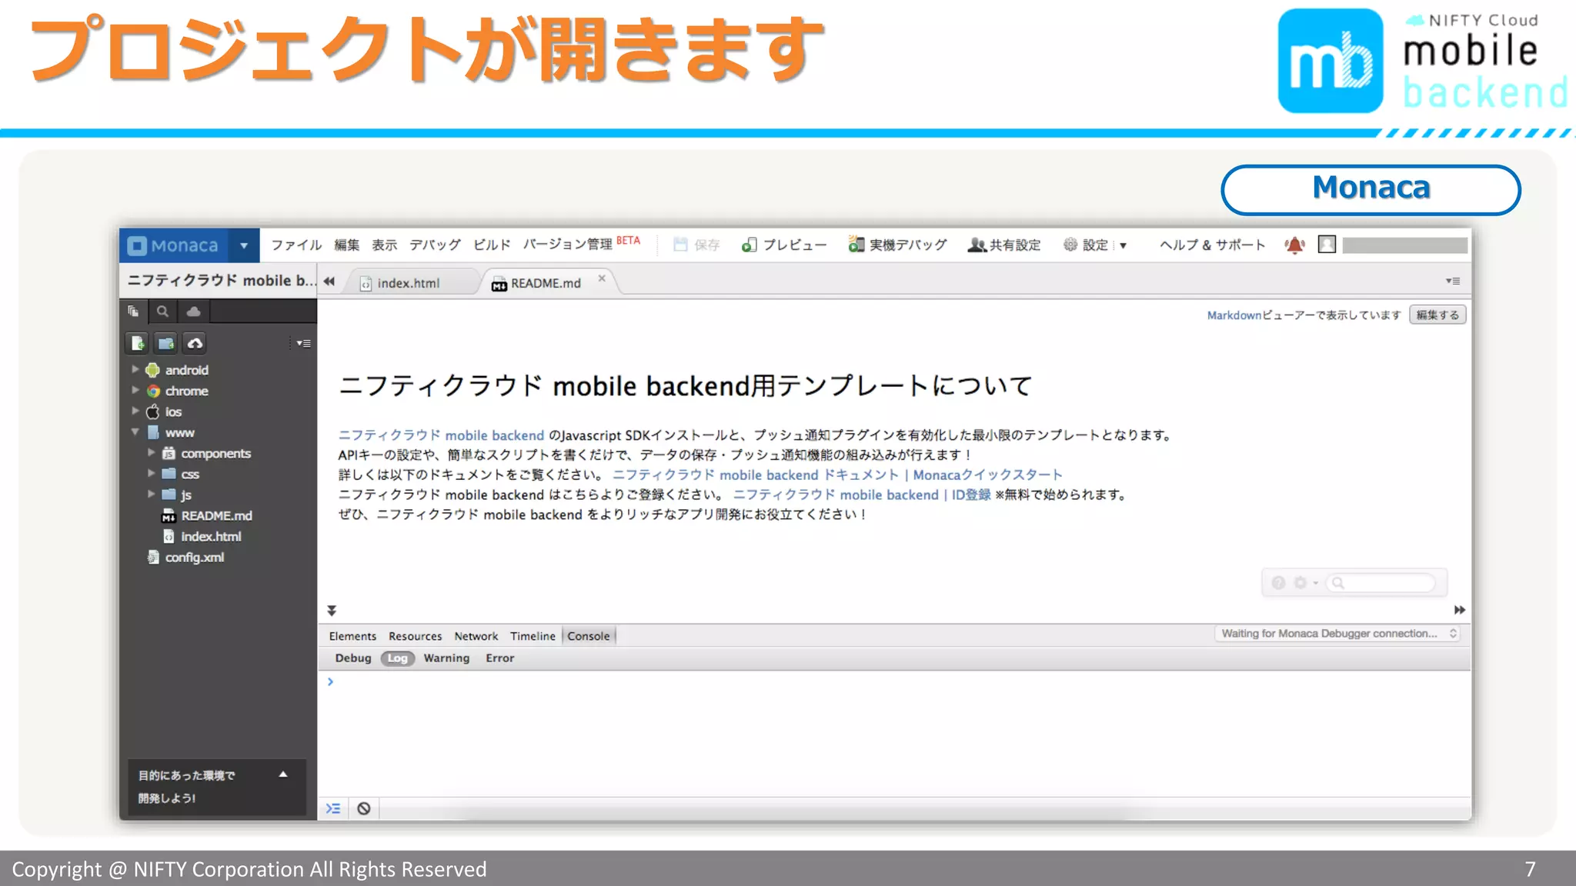This screenshot has width=1576, height=886.
Task: Open the cloud tab in side panel
Action: coord(193,311)
